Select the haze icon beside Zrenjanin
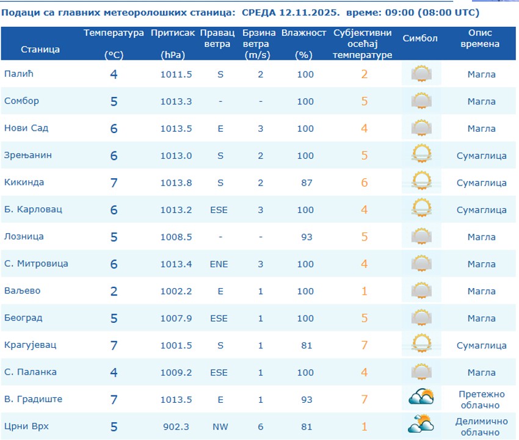This screenshot has height=440, width=519. (419, 156)
